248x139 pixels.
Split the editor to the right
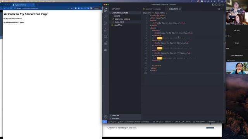219,9
